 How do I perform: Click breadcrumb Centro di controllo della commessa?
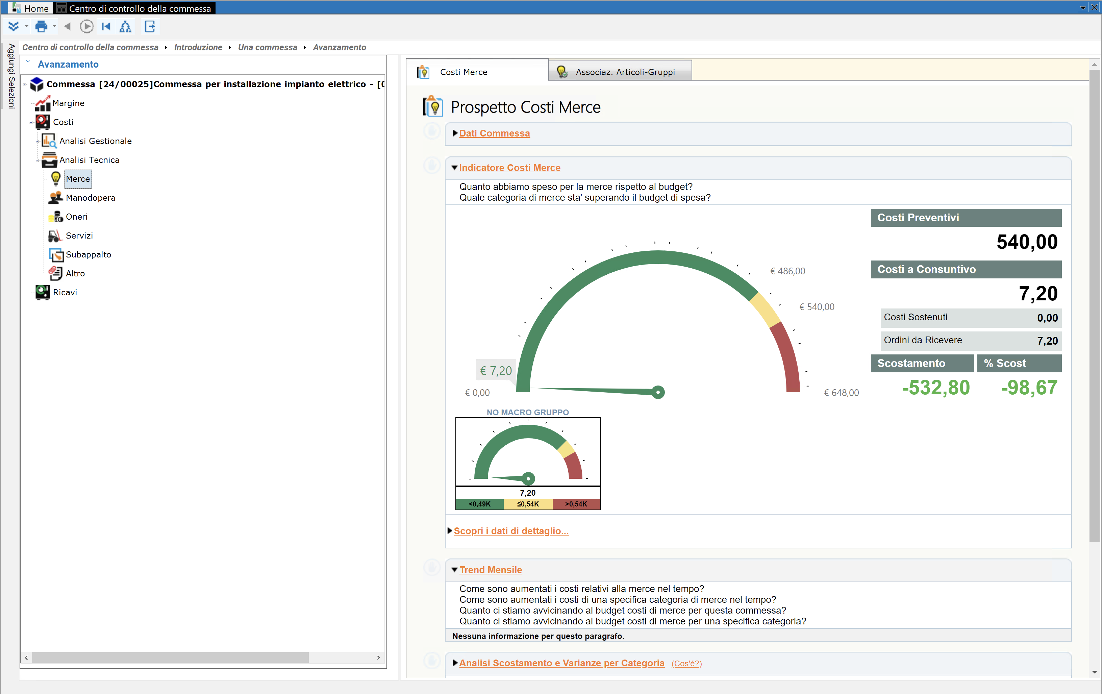coord(90,47)
